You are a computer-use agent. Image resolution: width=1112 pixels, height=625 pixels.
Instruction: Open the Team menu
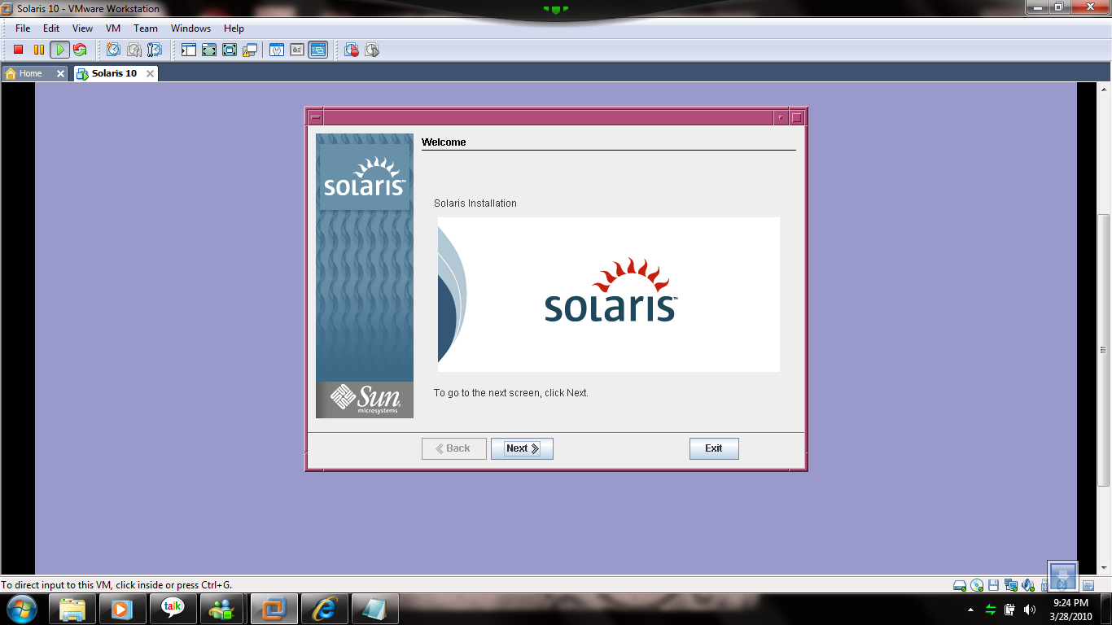pos(146,28)
